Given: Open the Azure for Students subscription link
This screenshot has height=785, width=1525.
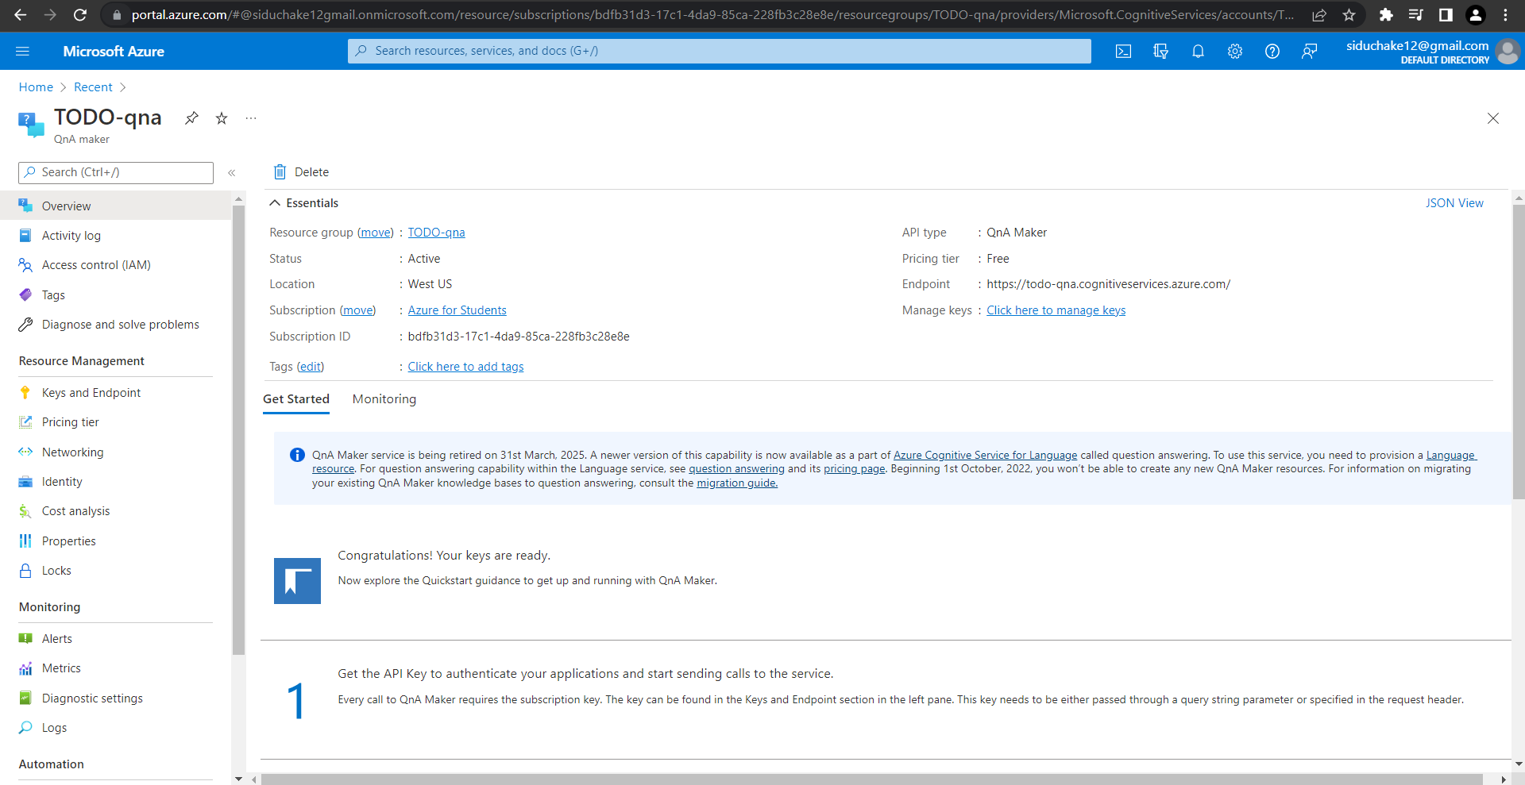Looking at the screenshot, I should click(x=457, y=310).
